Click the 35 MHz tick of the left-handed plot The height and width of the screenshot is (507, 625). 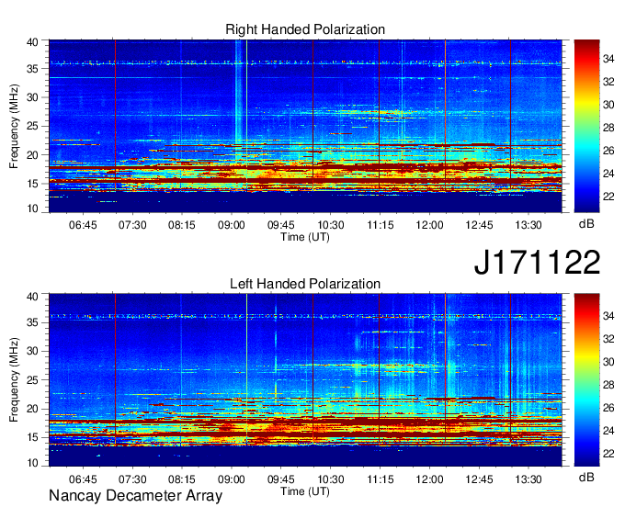coord(32,322)
